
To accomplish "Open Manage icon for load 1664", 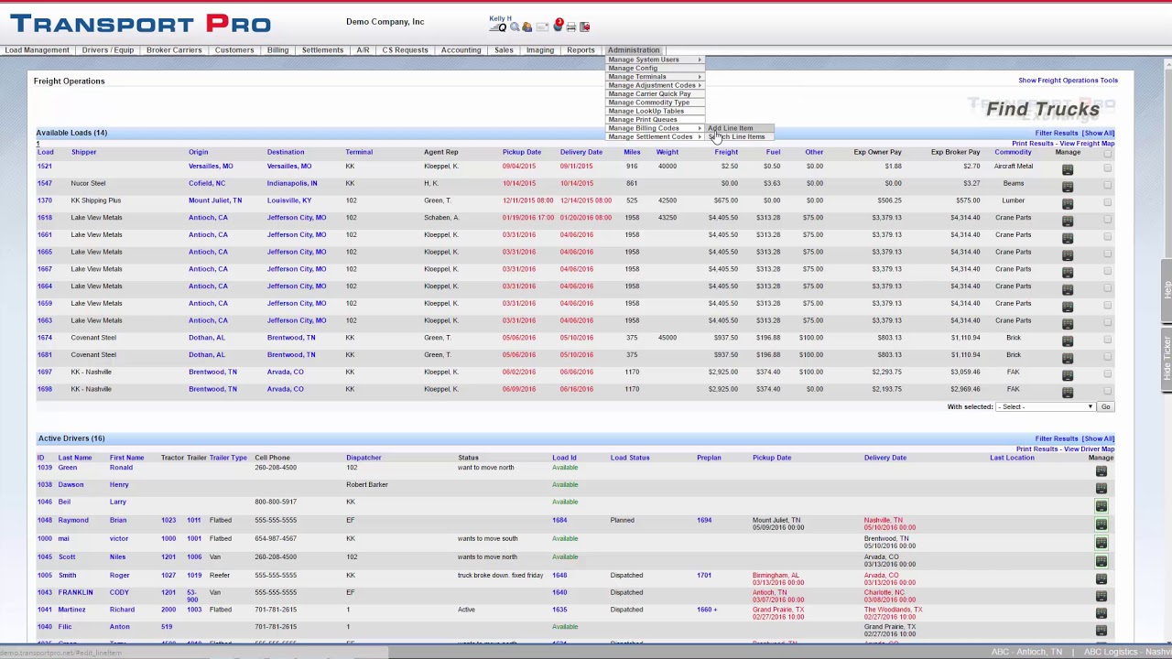I will (1068, 289).
